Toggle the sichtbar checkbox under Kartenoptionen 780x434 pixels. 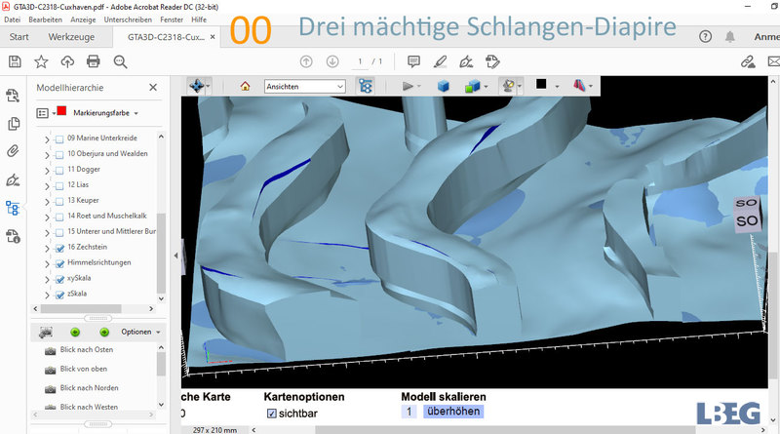click(272, 414)
